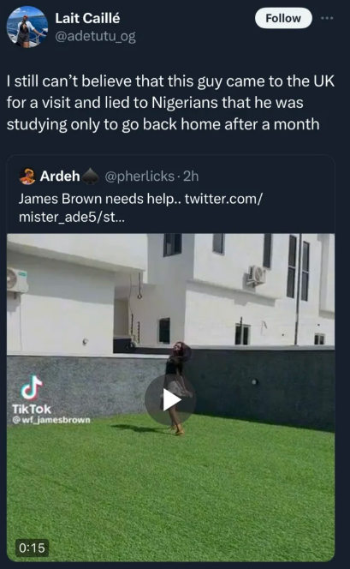Open Lait Caillé's profile picture
350x569 pixels.
click(27, 27)
